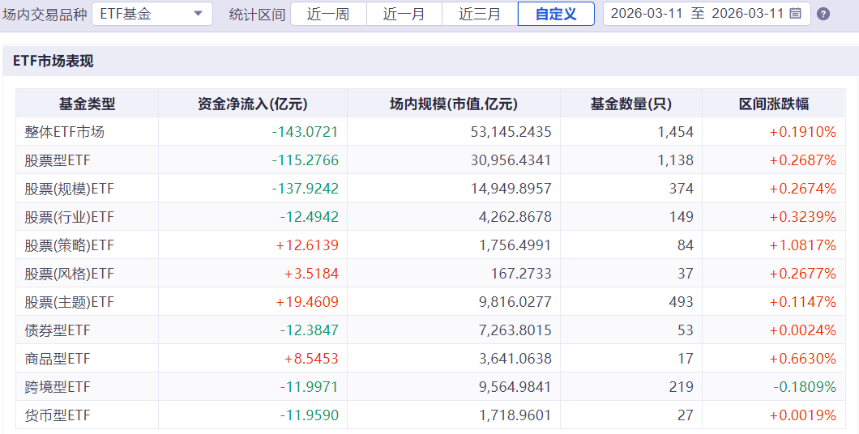Click the change value +0.1910%

point(803,132)
